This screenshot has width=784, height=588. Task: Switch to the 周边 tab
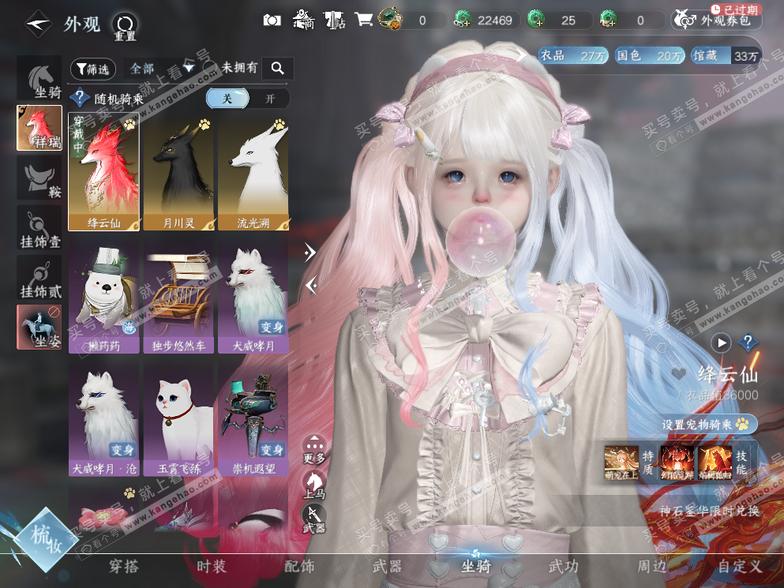pyautogui.click(x=651, y=567)
